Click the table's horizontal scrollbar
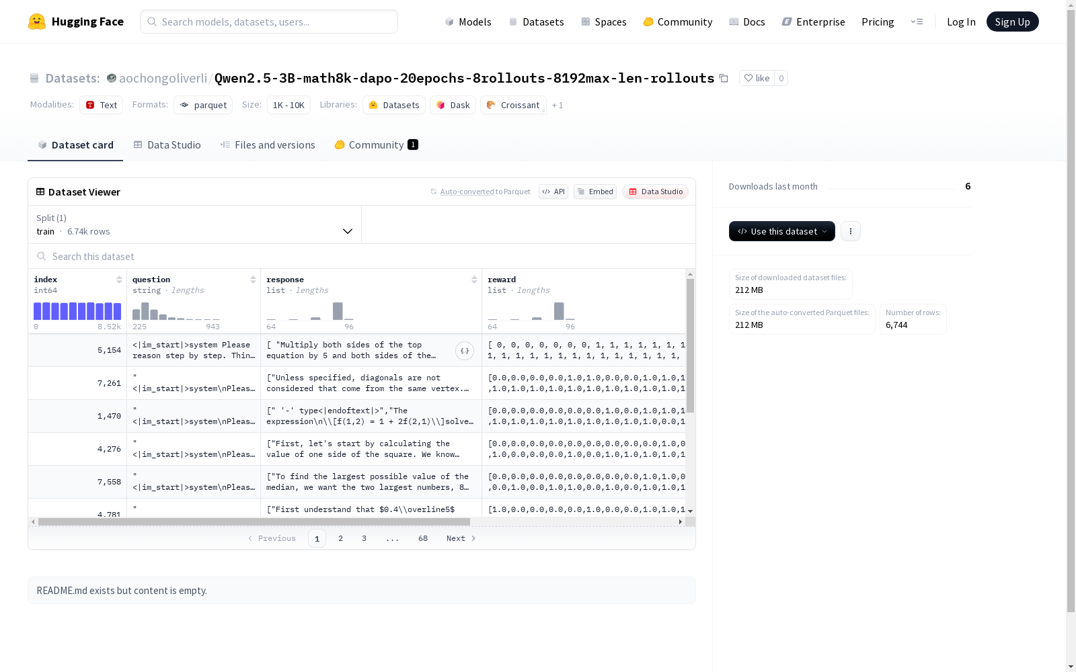This screenshot has height=672, width=1076. click(x=254, y=521)
